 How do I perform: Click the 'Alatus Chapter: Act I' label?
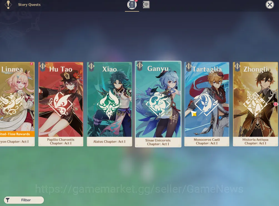109,142
